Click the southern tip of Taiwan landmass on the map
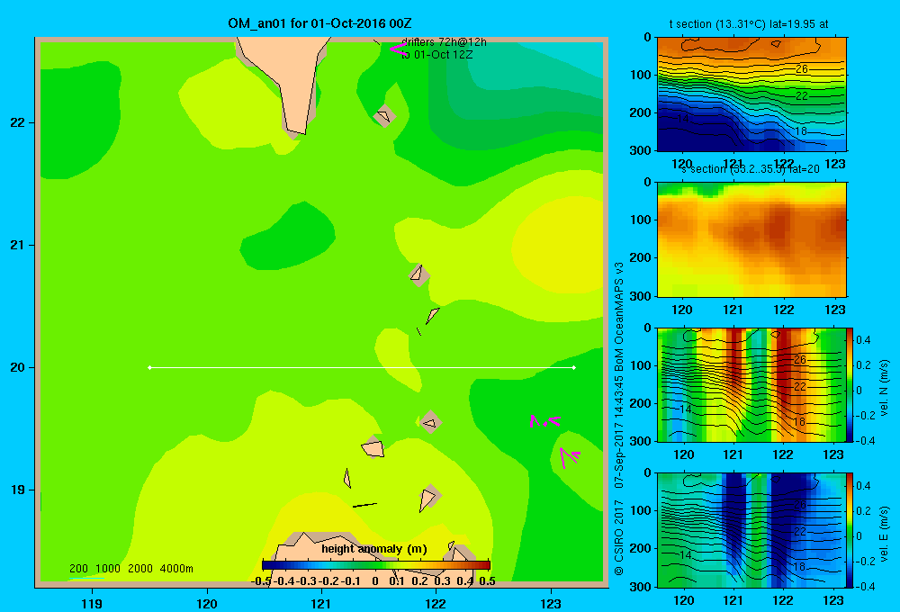Image resolution: width=900 pixels, height=612 pixels. pos(297,130)
